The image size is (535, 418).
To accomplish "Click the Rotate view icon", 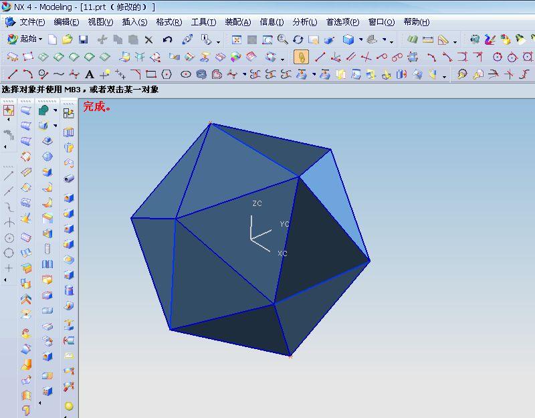I will (x=298, y=39).
